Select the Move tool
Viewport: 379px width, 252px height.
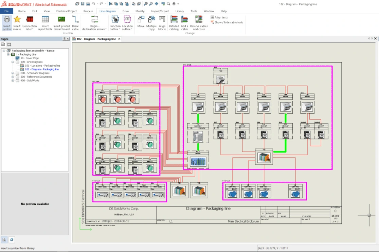tap(141, 22)
